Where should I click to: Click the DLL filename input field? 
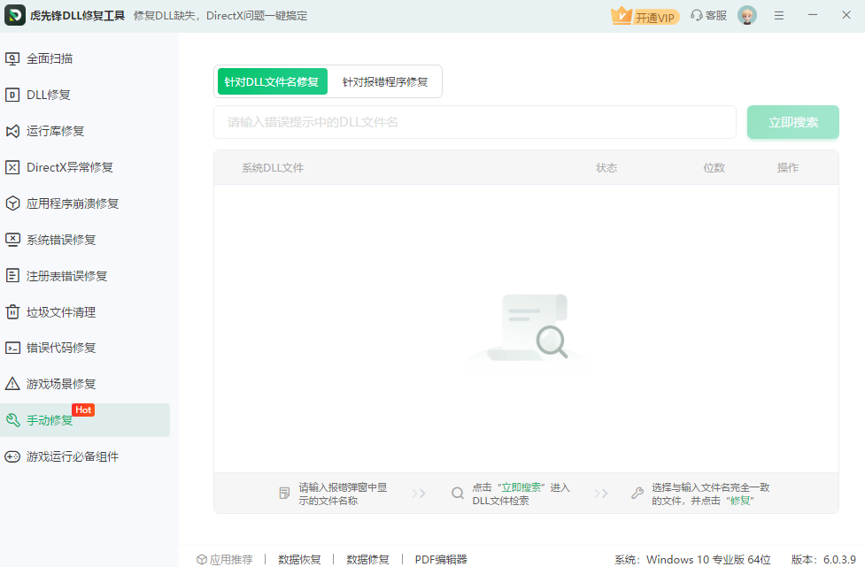(x=475, y=122)
